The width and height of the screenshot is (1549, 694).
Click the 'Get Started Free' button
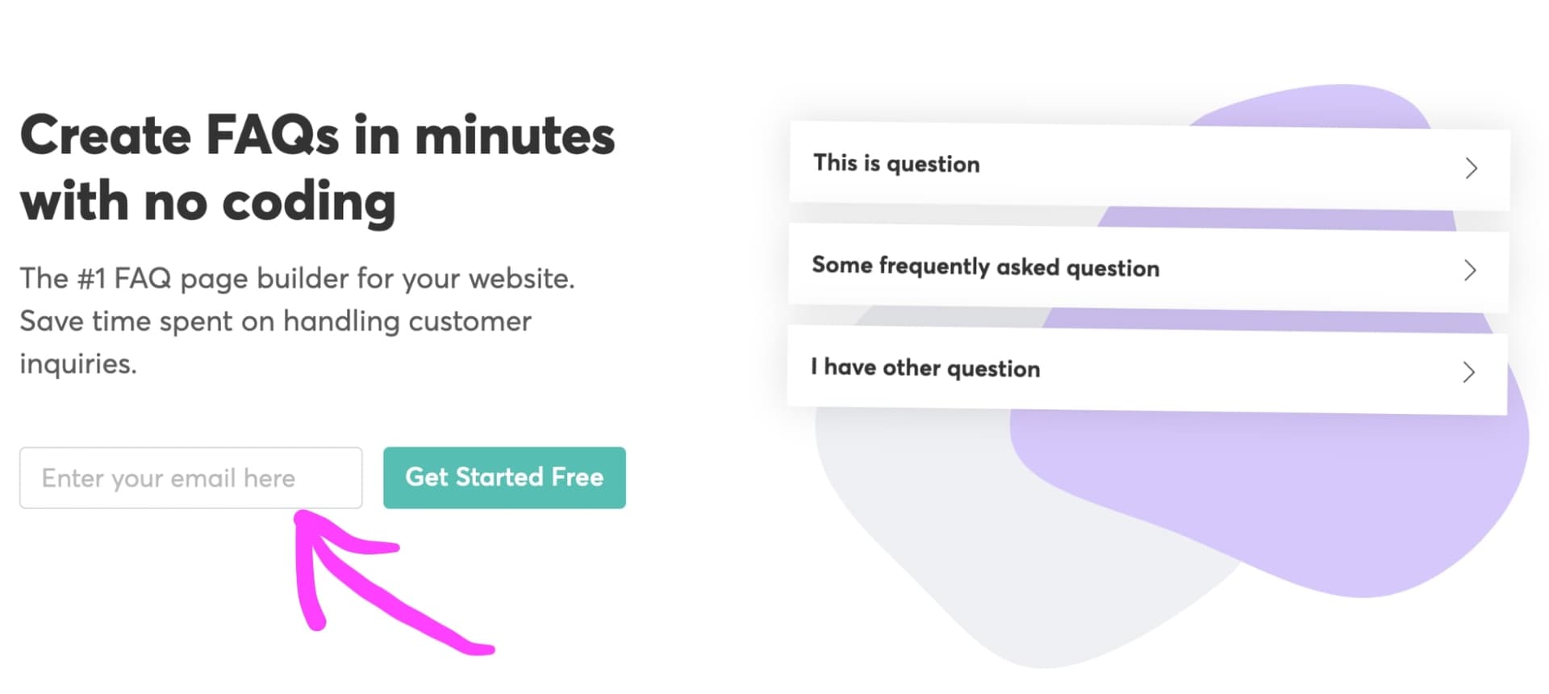(504, 478)
